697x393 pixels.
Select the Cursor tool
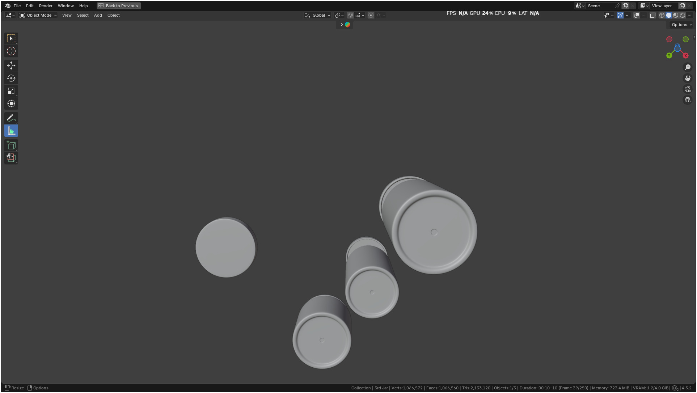tap(11, 51)
